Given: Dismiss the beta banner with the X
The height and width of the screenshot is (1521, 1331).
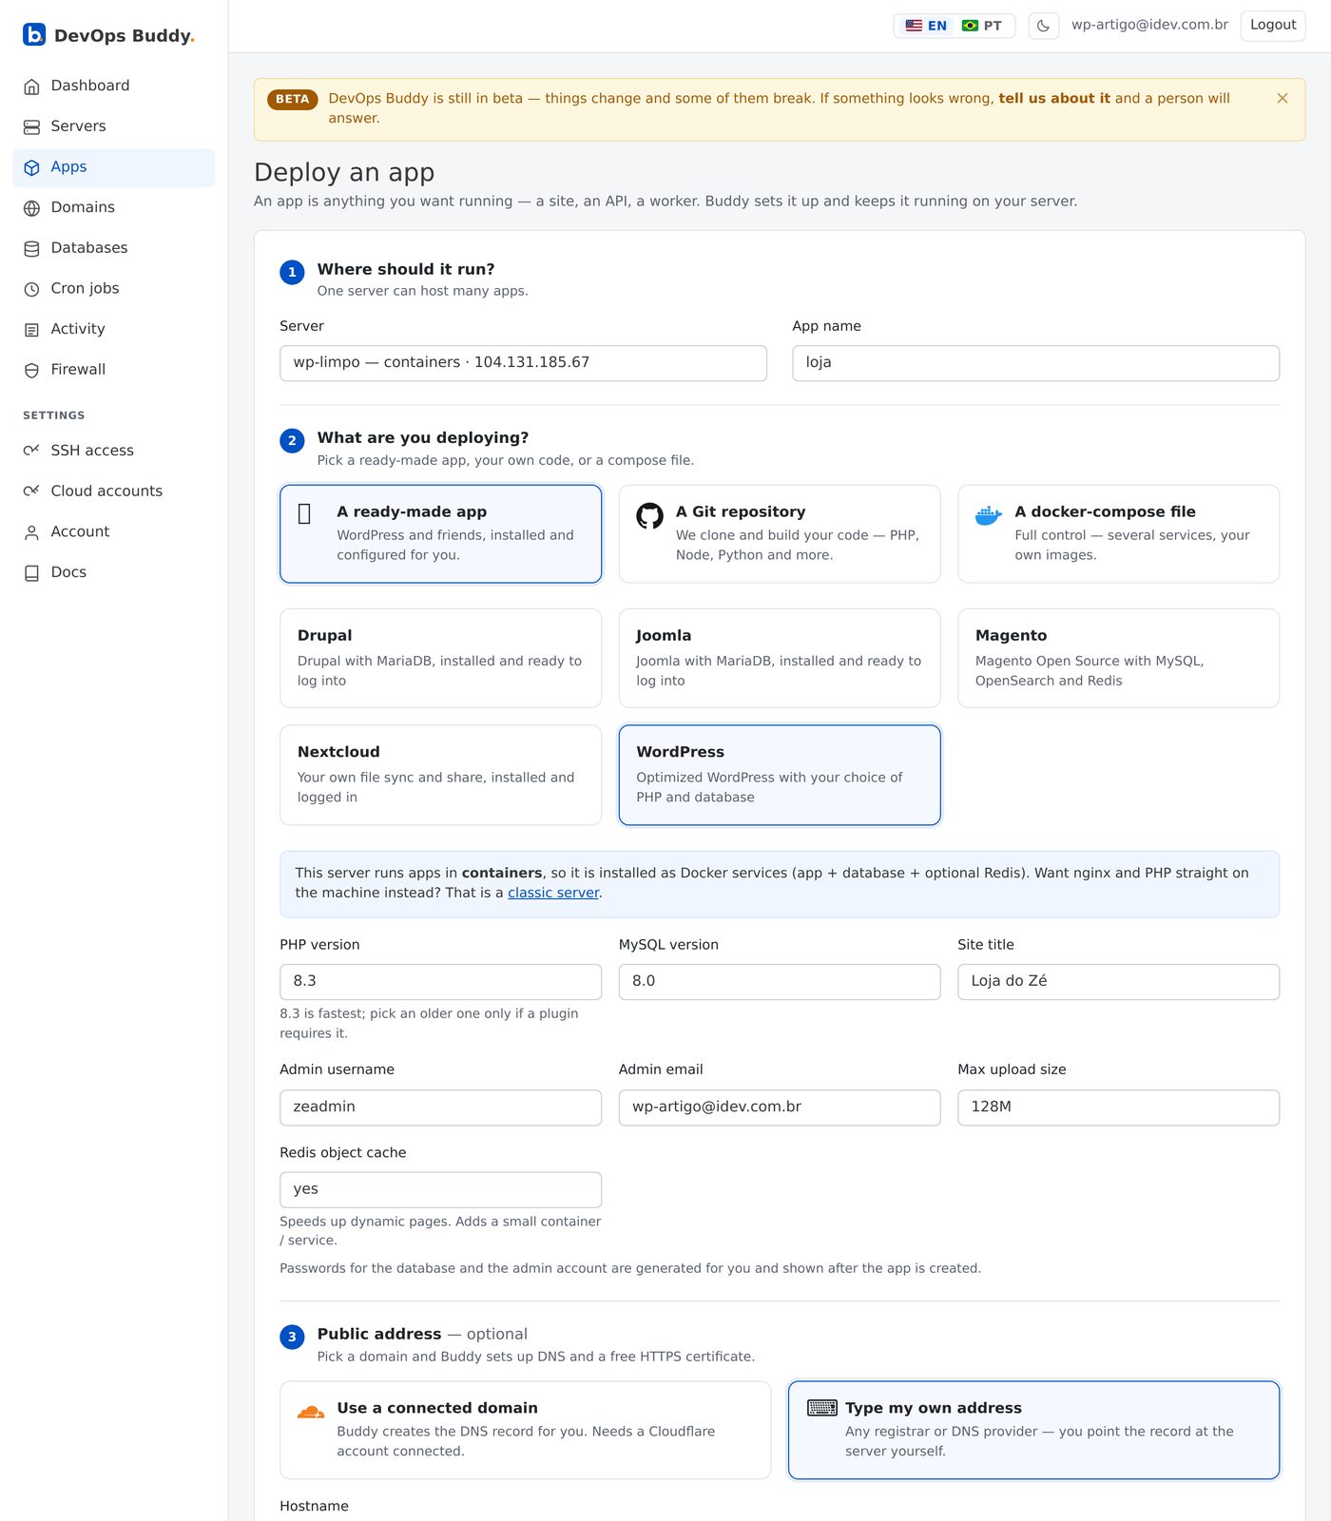Looking at the screenshot, I should point(1283,98).
